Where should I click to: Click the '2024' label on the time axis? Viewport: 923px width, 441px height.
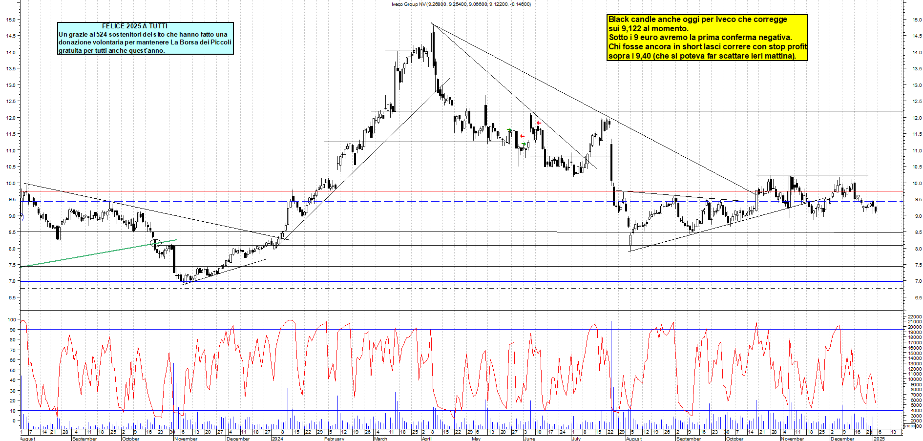[x=277, y=439]
